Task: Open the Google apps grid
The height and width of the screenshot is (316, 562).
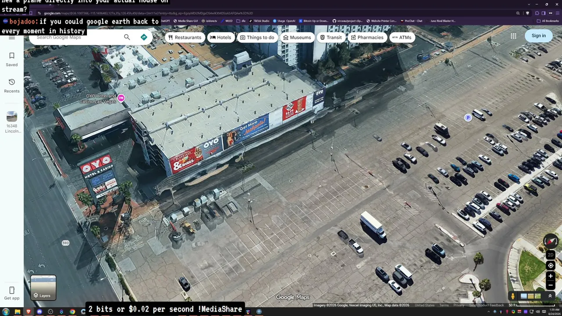Action: (x=513, y=36)
